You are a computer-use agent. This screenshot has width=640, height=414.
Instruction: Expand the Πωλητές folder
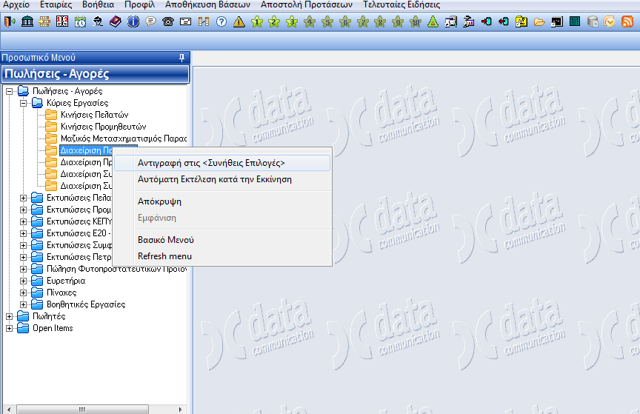pyautogui.click(x=10, y=316)
